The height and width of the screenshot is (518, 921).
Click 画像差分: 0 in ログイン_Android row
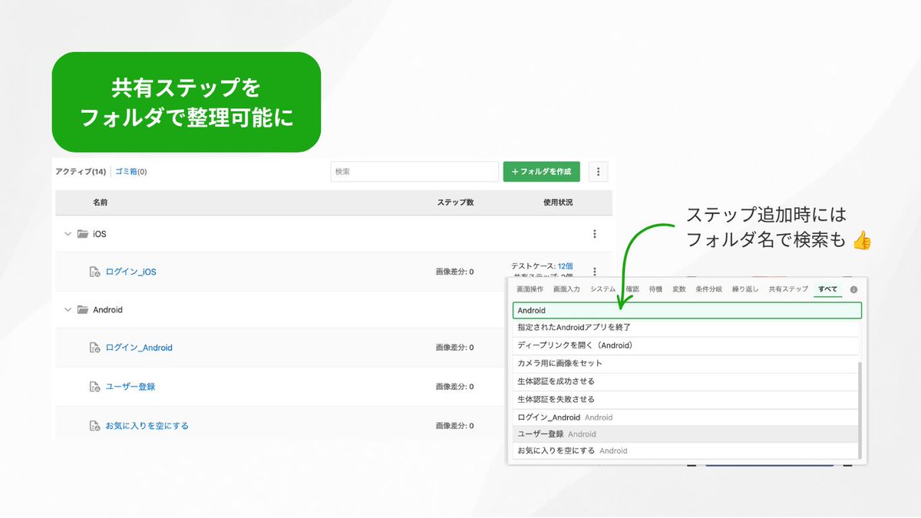pyautogui.click(x=454, y=348)
